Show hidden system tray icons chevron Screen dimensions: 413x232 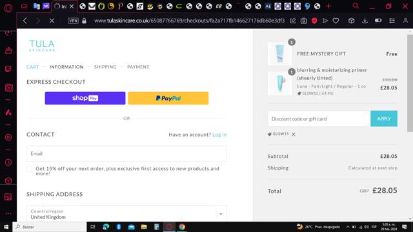348,227
